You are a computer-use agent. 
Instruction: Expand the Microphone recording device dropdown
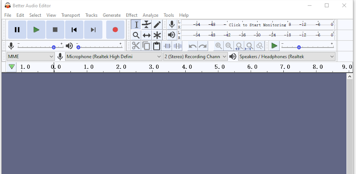pyautogui.click(x=114, y=56)
